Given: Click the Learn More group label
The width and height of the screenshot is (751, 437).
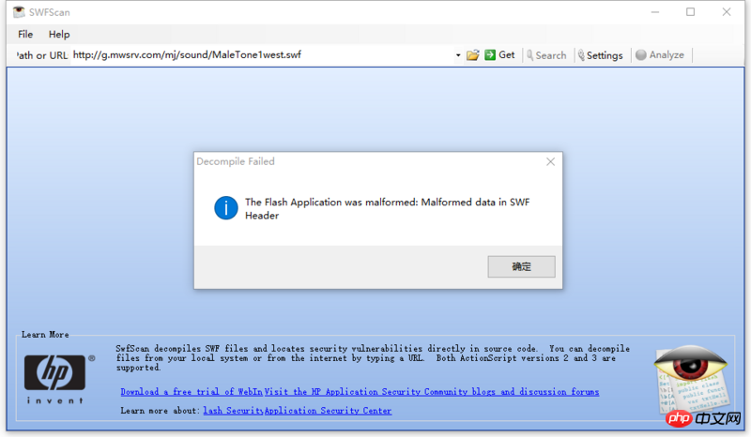Looking at the screenshot, I should point(45,335).
